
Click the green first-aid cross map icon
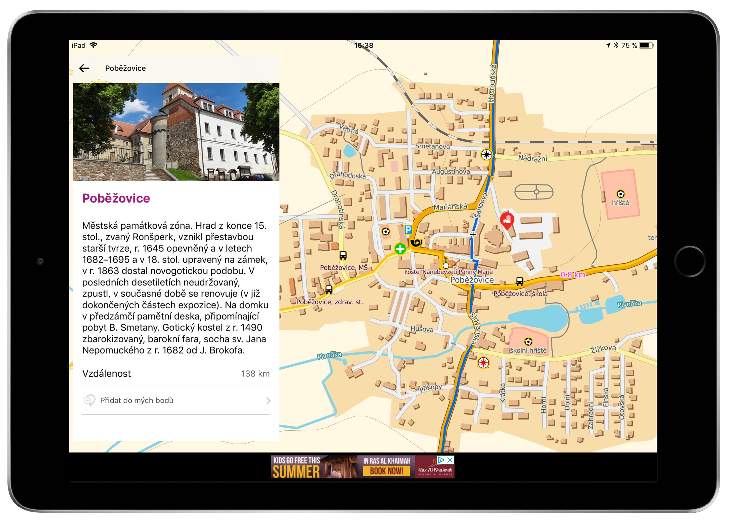coord(400,249)
